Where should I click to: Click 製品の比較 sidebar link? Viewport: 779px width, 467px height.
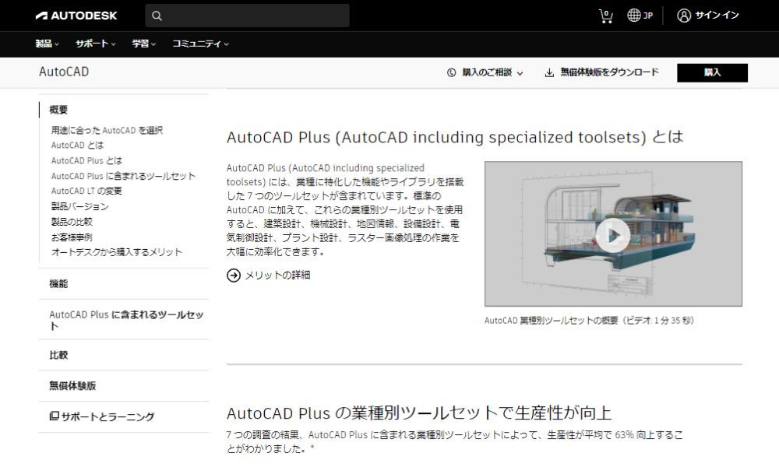[x=72, y=221]
